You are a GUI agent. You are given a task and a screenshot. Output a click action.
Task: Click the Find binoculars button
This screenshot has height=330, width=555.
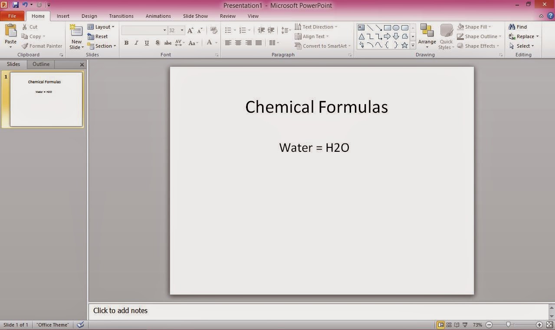[x=518, y=27]
